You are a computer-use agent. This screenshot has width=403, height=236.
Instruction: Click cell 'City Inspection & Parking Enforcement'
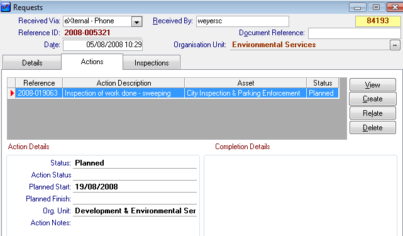tap(245, 93)
